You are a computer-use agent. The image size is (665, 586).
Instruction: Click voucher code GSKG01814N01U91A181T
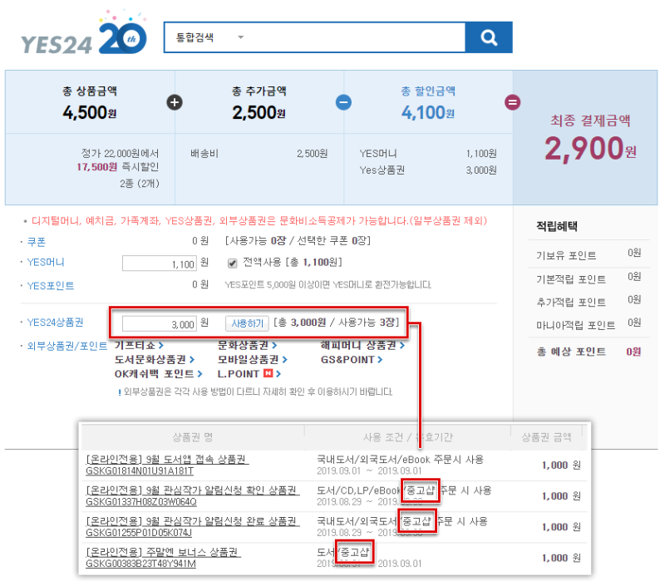coord(140,471)
